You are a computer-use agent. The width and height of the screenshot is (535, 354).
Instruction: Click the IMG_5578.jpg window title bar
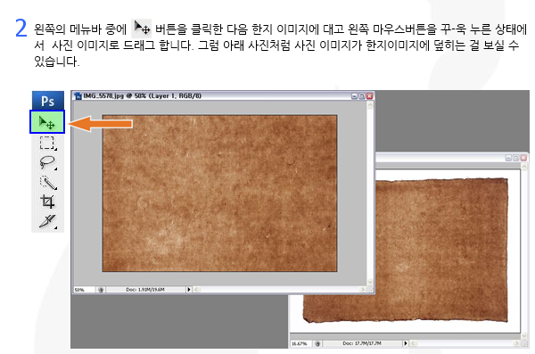click(x=224, y=96)
